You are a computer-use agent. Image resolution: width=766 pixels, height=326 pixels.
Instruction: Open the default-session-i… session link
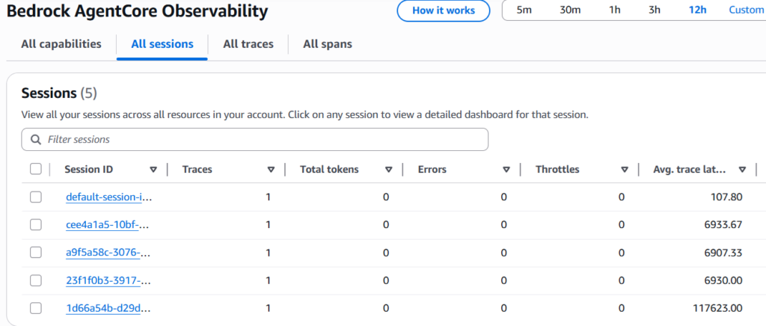[109, 197]
